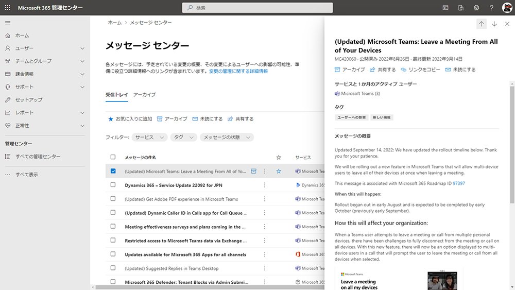Click 未読にする in list toolbar
The height and width of the screenshot is (290, 515).
pos(207,119)
